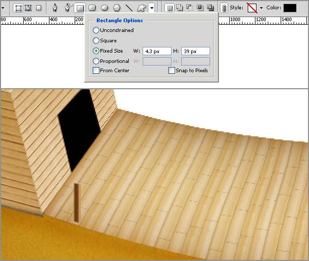Open the geometry options dropdown arrow
309x261 pixels.
[x=151, y=8]
